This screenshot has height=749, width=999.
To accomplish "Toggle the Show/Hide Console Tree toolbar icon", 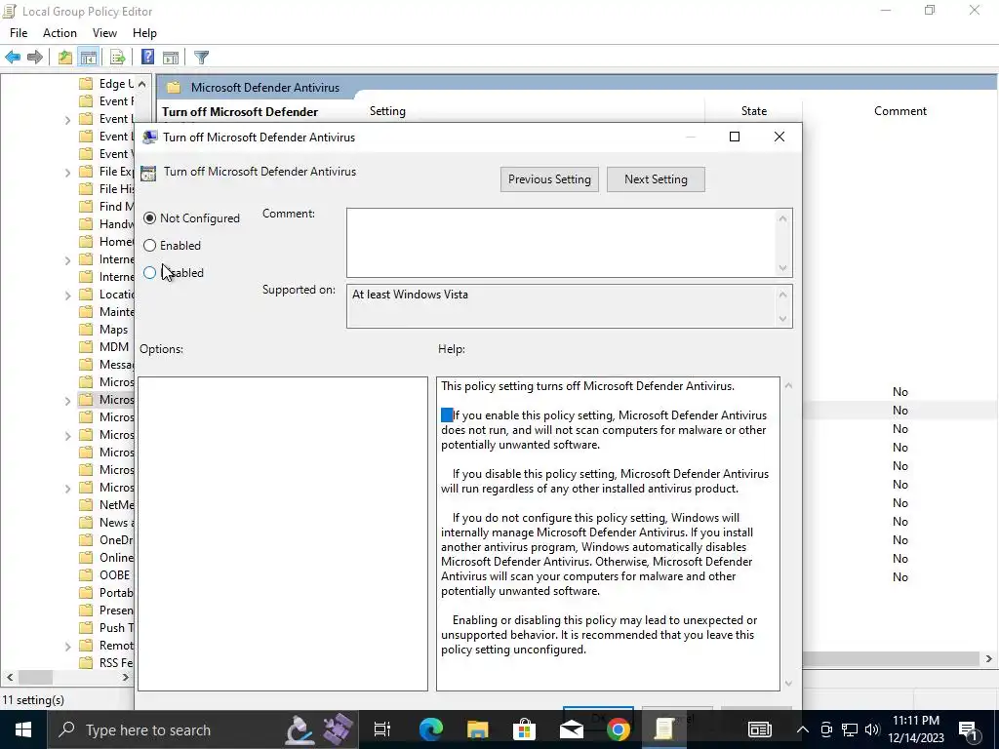I will point(89,58).
